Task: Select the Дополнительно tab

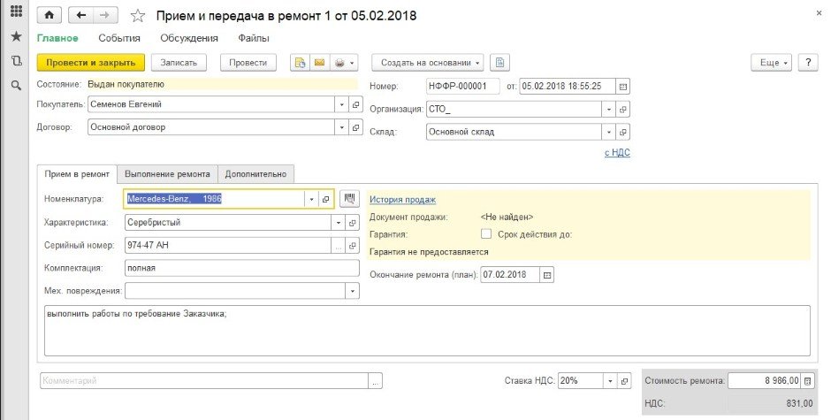Action: (255, 174)
